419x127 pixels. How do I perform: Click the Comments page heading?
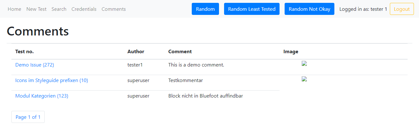click(38, 31)
